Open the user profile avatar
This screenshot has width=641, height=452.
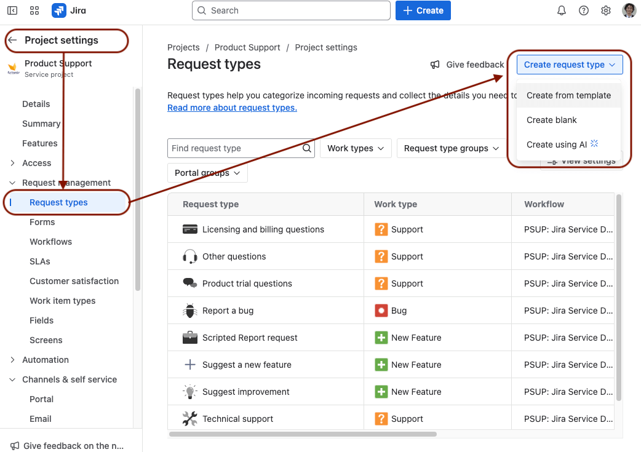tap(629, 10)
